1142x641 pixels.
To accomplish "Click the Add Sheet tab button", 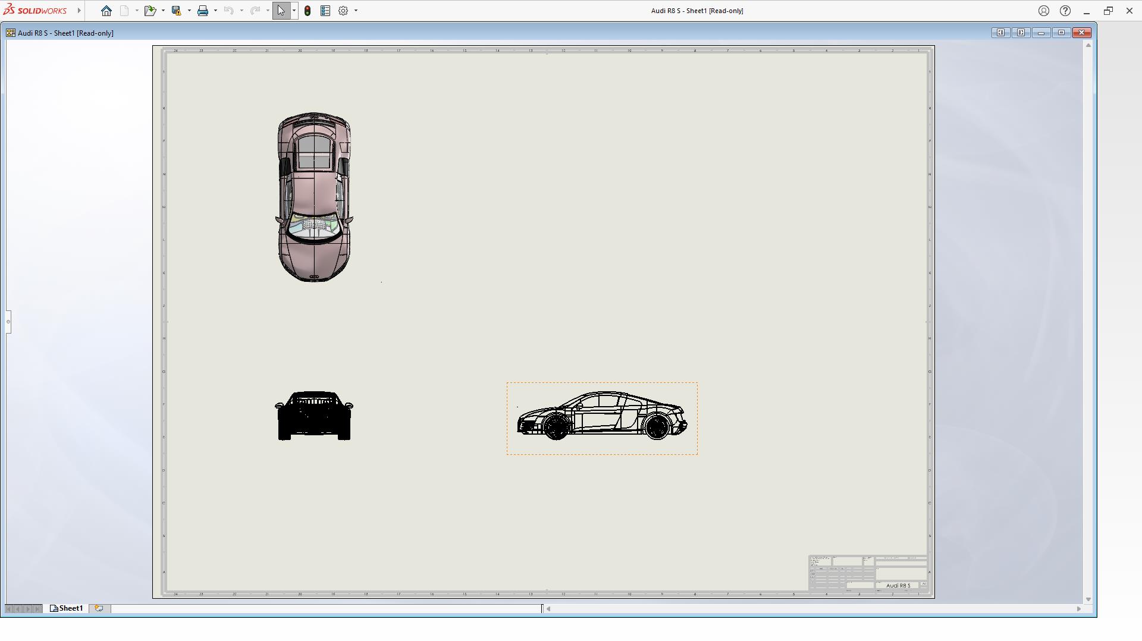I will pos(99,608).
